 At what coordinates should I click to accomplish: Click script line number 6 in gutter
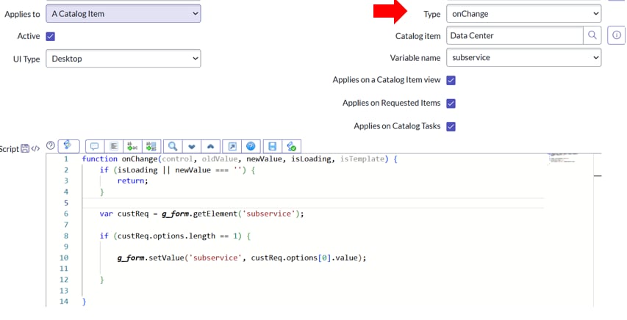tap(66, 214)
